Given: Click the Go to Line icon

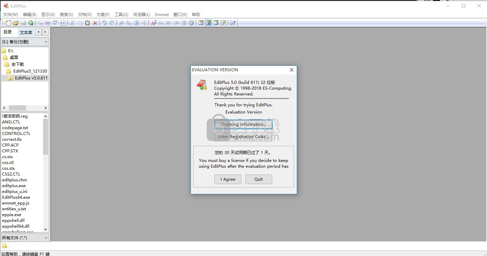Looking at the screenshot, I should coord(144,23).
